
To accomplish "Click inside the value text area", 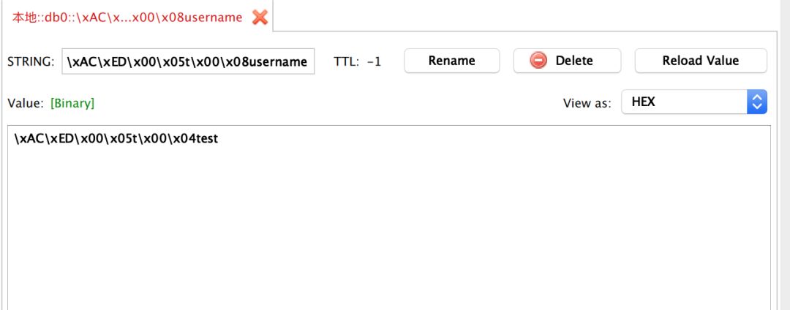I will [x=388, y=219].
